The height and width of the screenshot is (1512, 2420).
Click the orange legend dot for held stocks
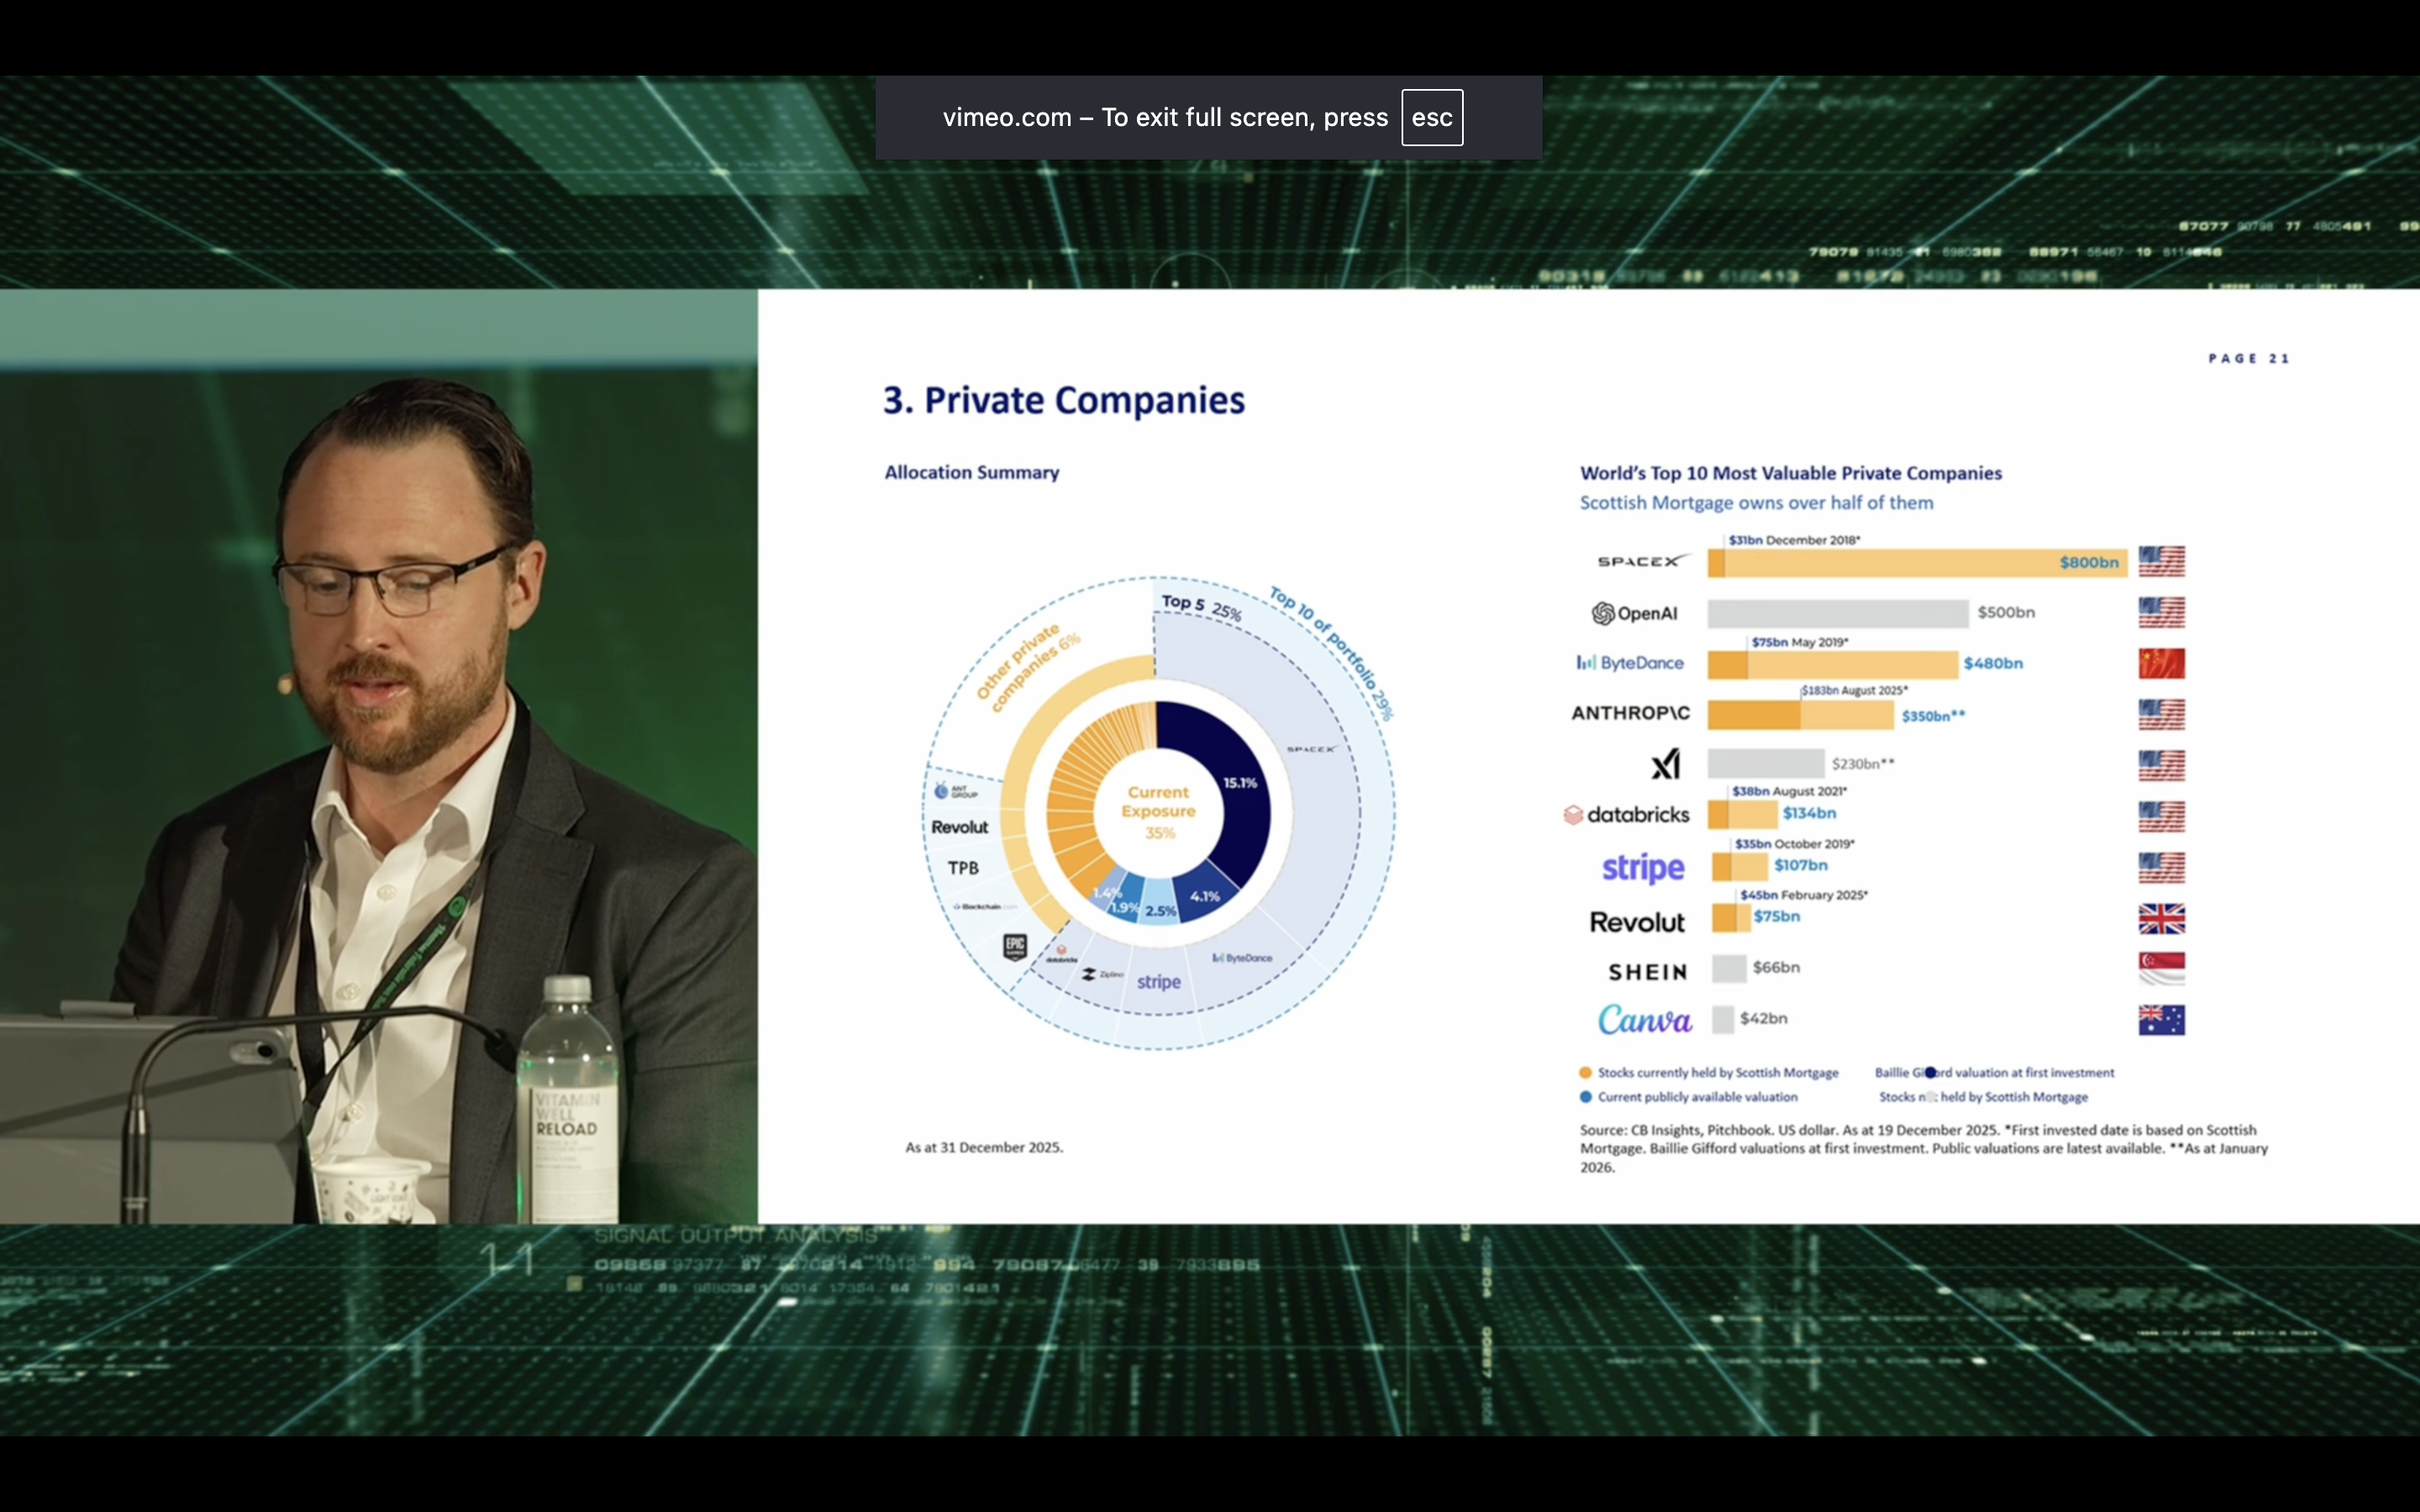pyautogui.click(x=1585, y=1072)
